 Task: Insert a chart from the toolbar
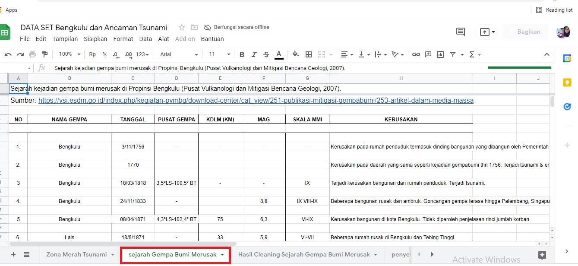point(440,54)
